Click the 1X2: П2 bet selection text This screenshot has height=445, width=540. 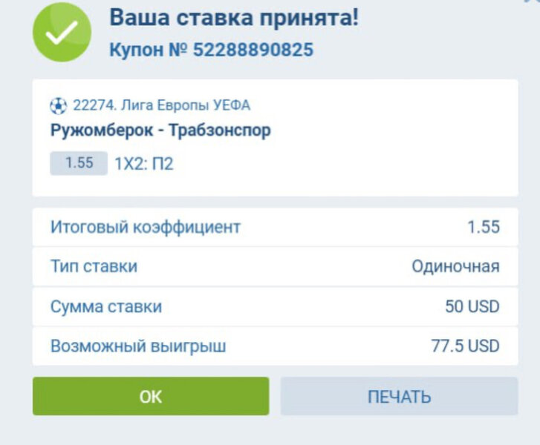[143, 164]
